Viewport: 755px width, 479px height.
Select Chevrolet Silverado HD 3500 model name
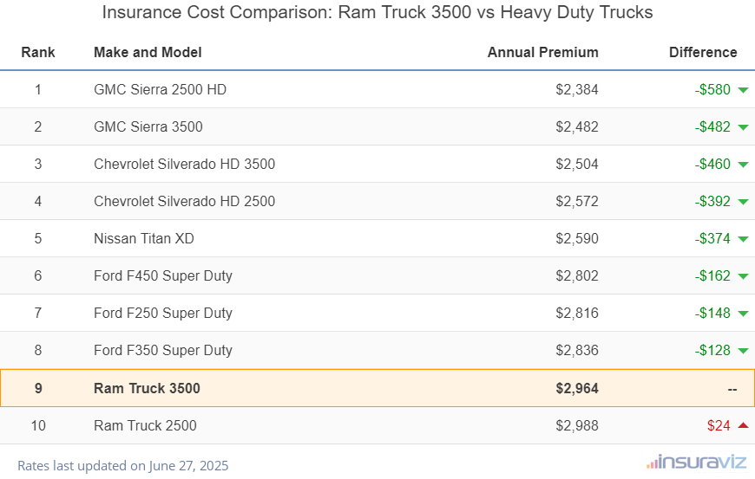coord(185,164)
